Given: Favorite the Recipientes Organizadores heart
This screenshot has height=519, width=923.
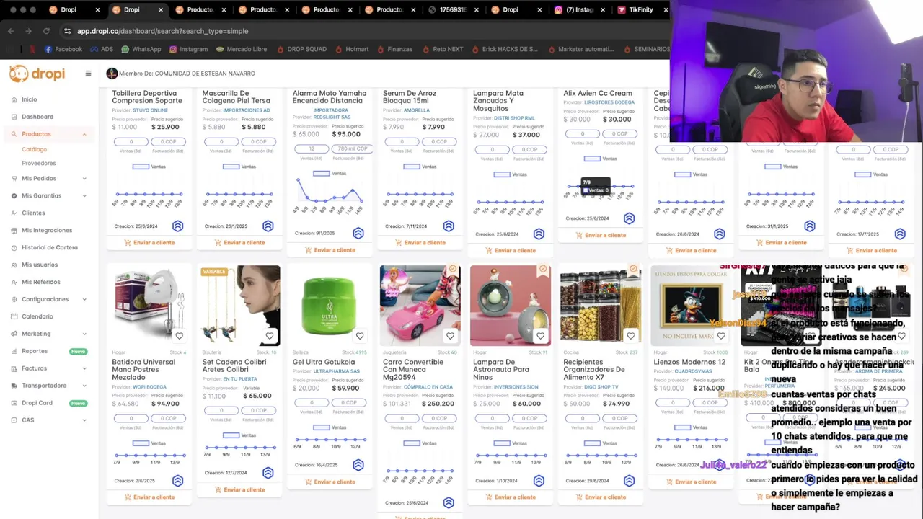Looking at the screenshot, I should [630, 336].
